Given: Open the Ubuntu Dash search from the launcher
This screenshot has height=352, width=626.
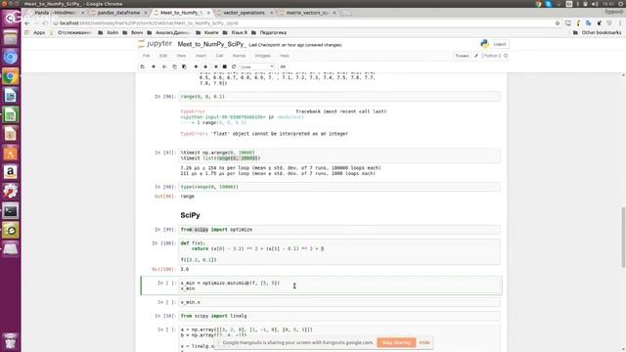Looking at the screenshot, I should point(11,18).
